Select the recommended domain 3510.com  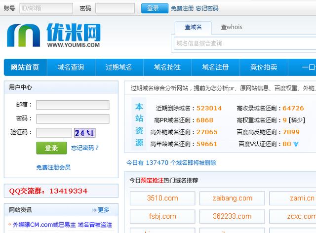[162, 198]
